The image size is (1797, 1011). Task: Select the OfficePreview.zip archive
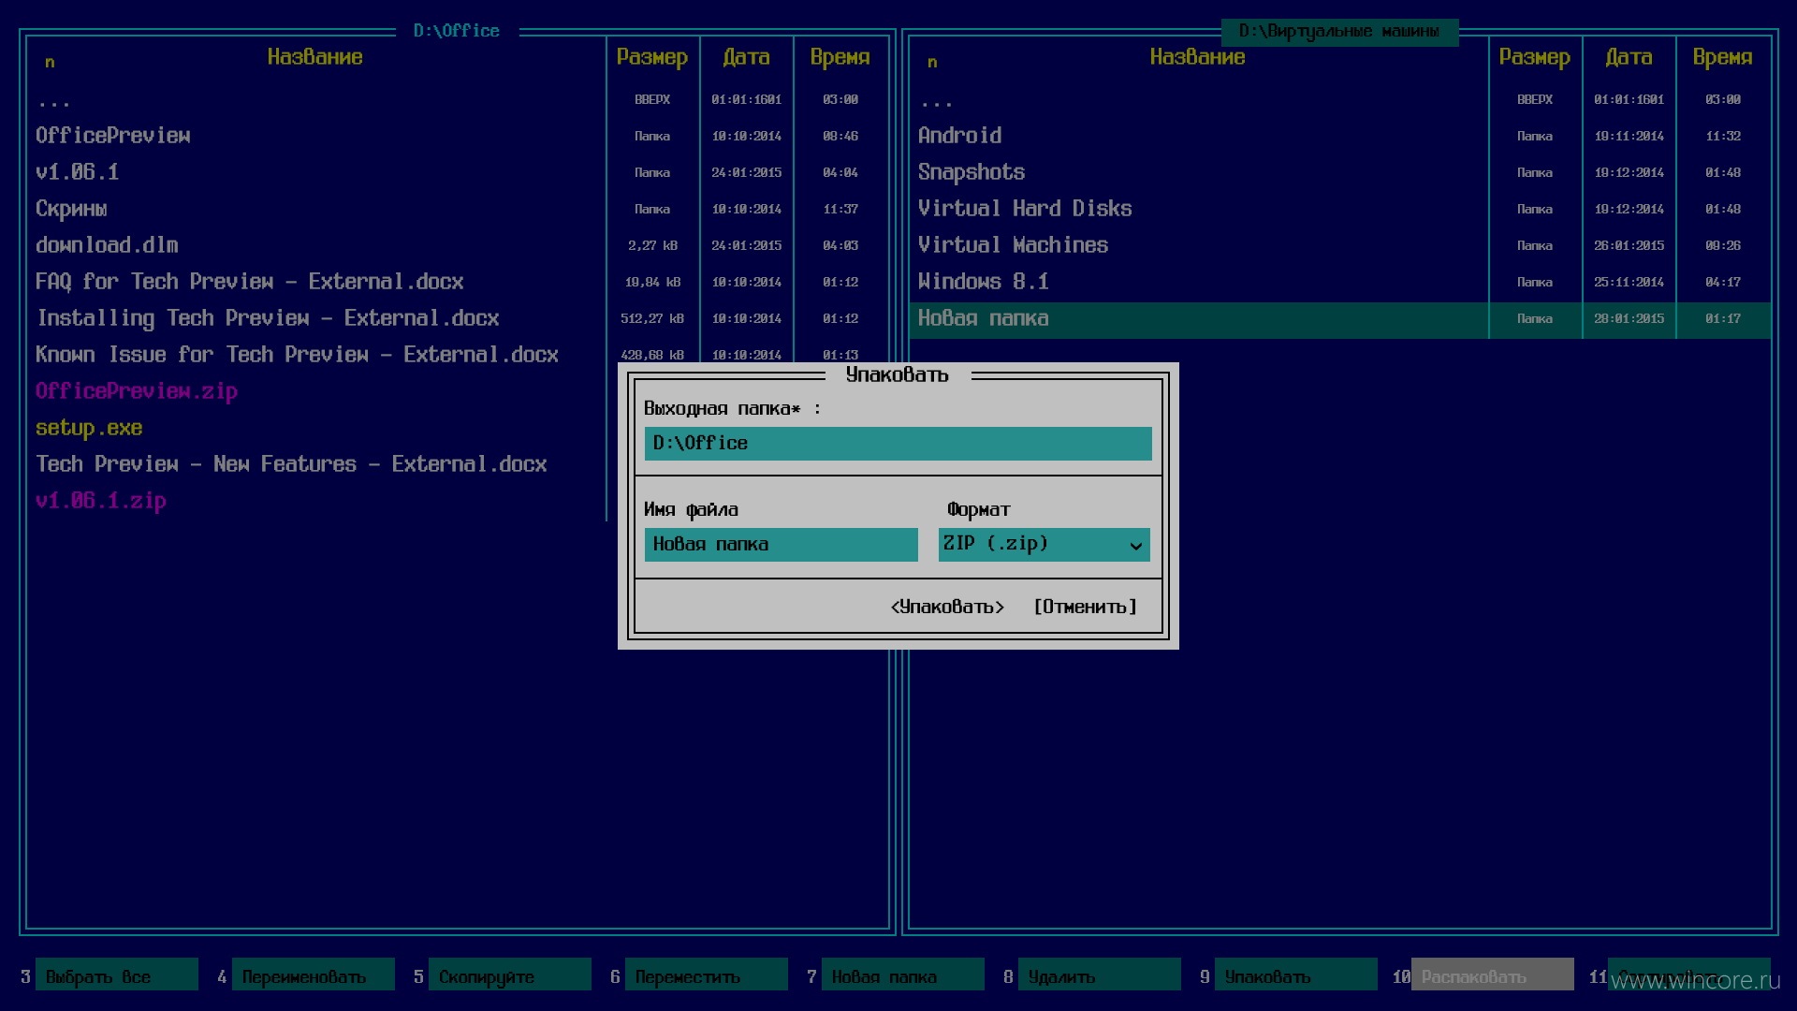point(137,391)
